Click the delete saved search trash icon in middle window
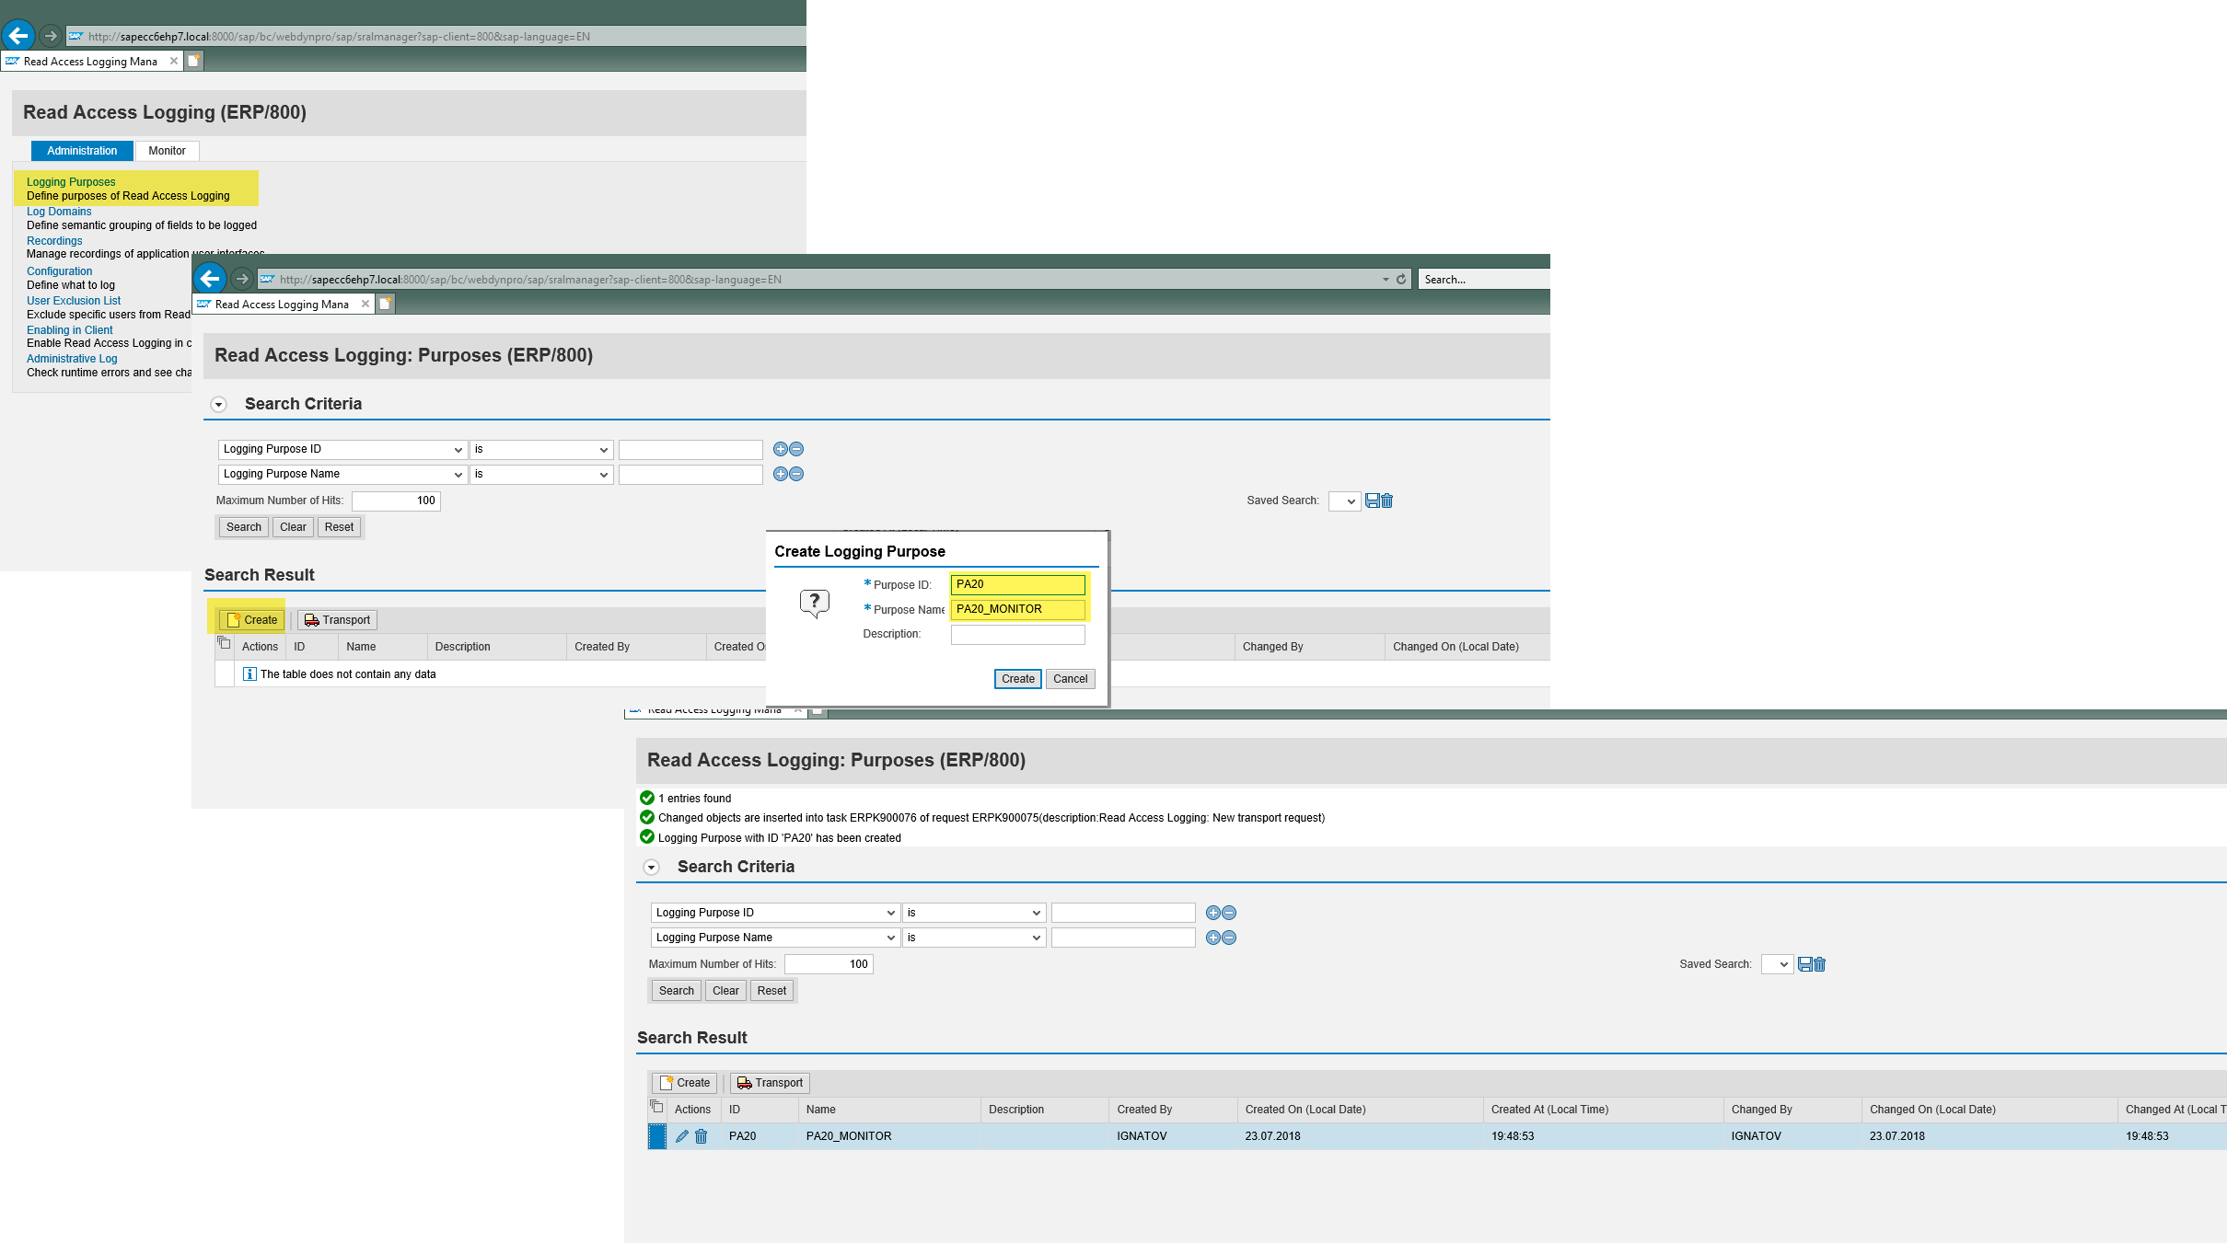 tap(1387, 501)
